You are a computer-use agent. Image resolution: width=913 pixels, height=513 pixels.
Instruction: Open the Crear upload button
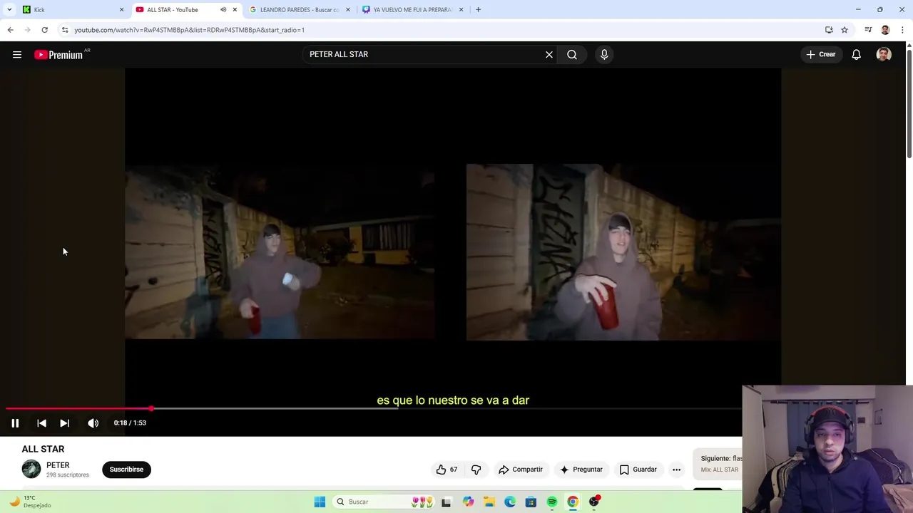click(x=820, y=54)
